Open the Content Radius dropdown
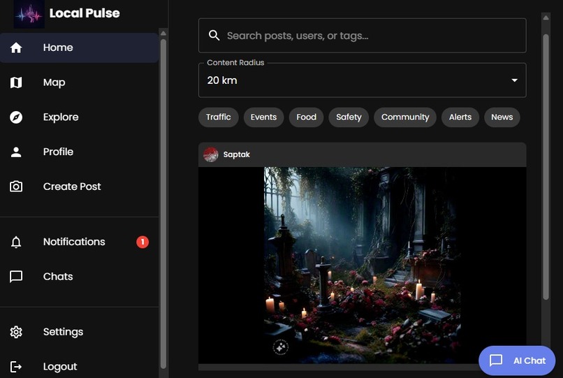Viewport: 563px width, 378px height. (x=363, y=80)
